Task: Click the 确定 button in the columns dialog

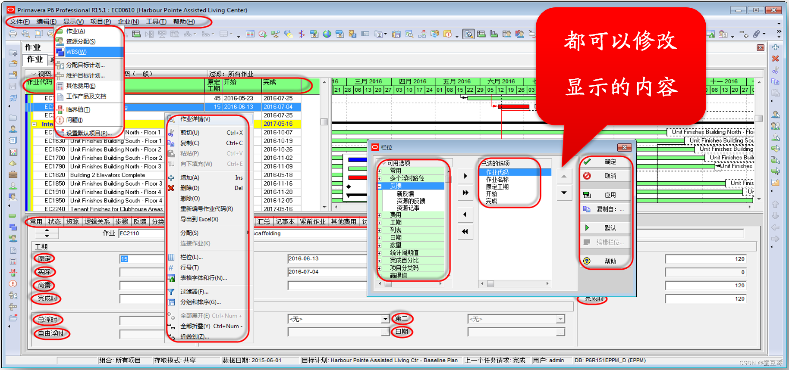Action: (605, 162)
